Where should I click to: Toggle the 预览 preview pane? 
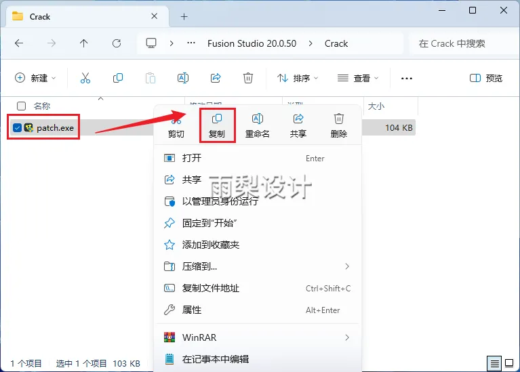(486, 78)
